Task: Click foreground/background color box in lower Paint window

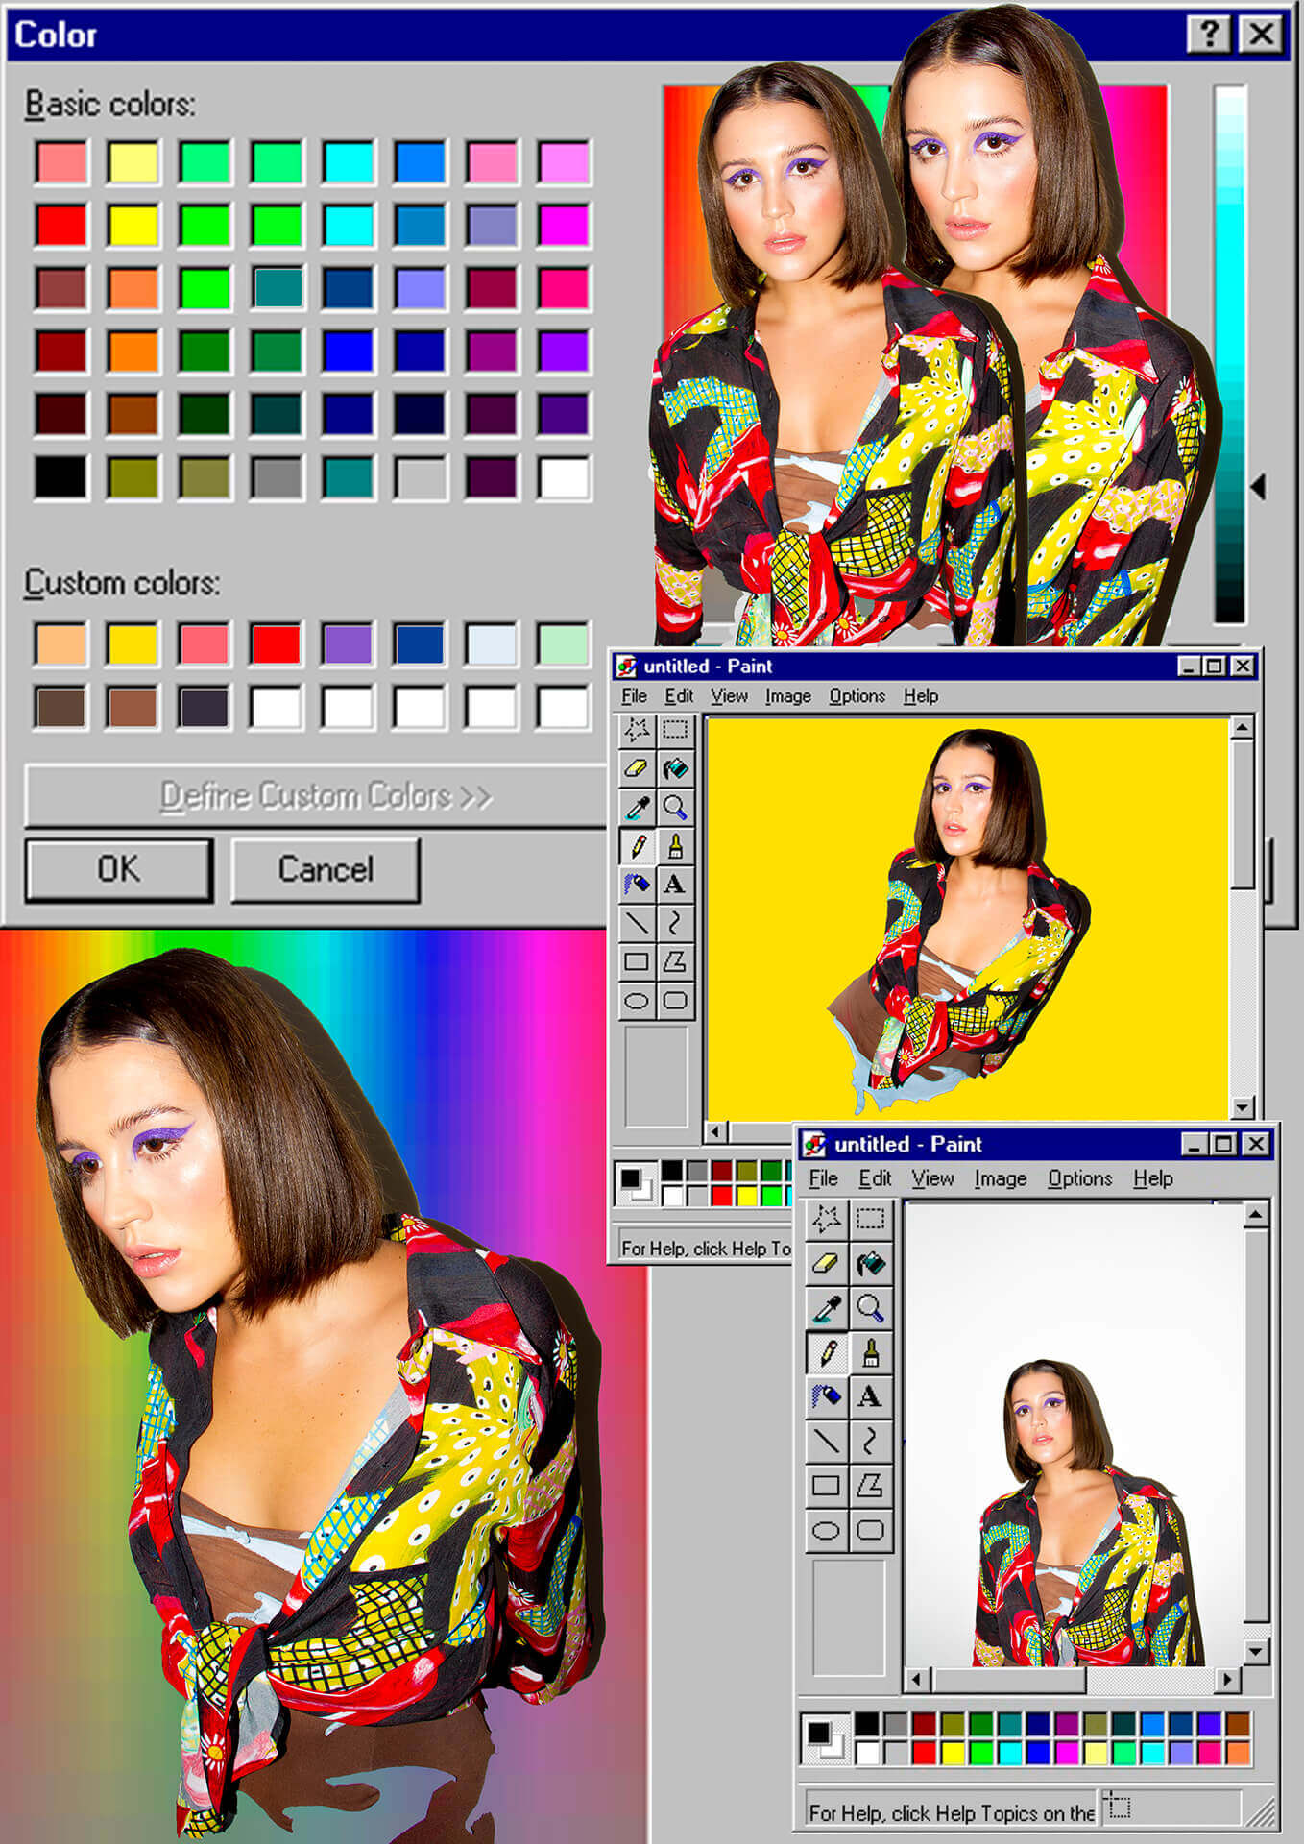Action: click(824, 1738)
